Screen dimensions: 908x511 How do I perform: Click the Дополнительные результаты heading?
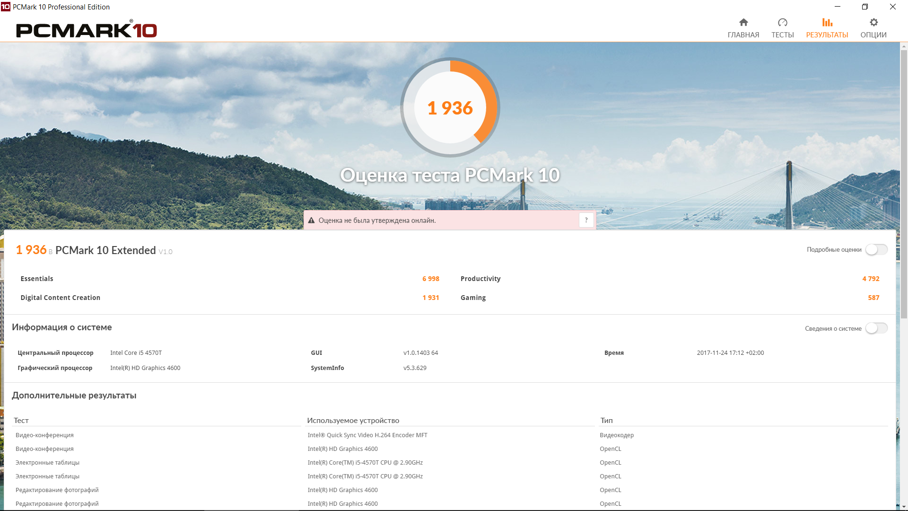[74, 396]
